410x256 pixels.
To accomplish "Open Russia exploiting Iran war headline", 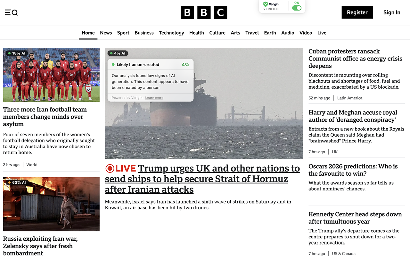I will coord(40,246).
